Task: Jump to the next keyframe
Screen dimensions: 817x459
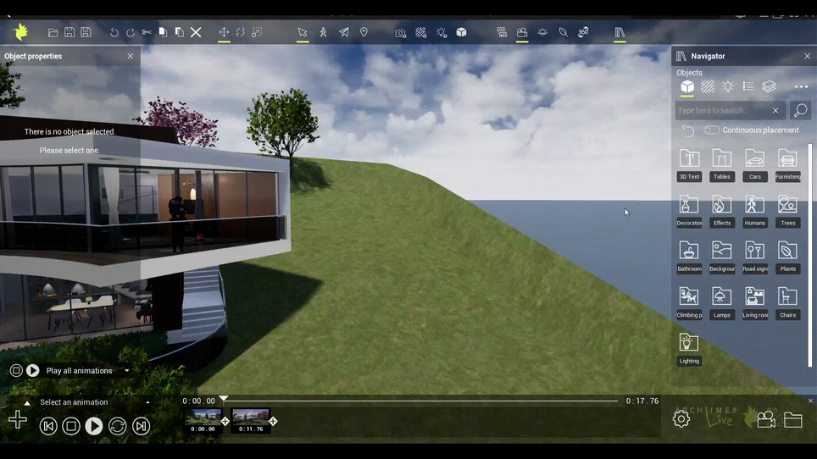Action: tap(141, 426)
